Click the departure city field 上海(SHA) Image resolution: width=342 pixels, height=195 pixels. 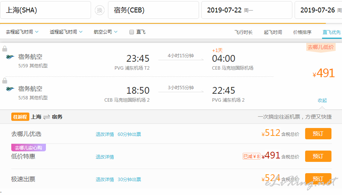(46, 10)
